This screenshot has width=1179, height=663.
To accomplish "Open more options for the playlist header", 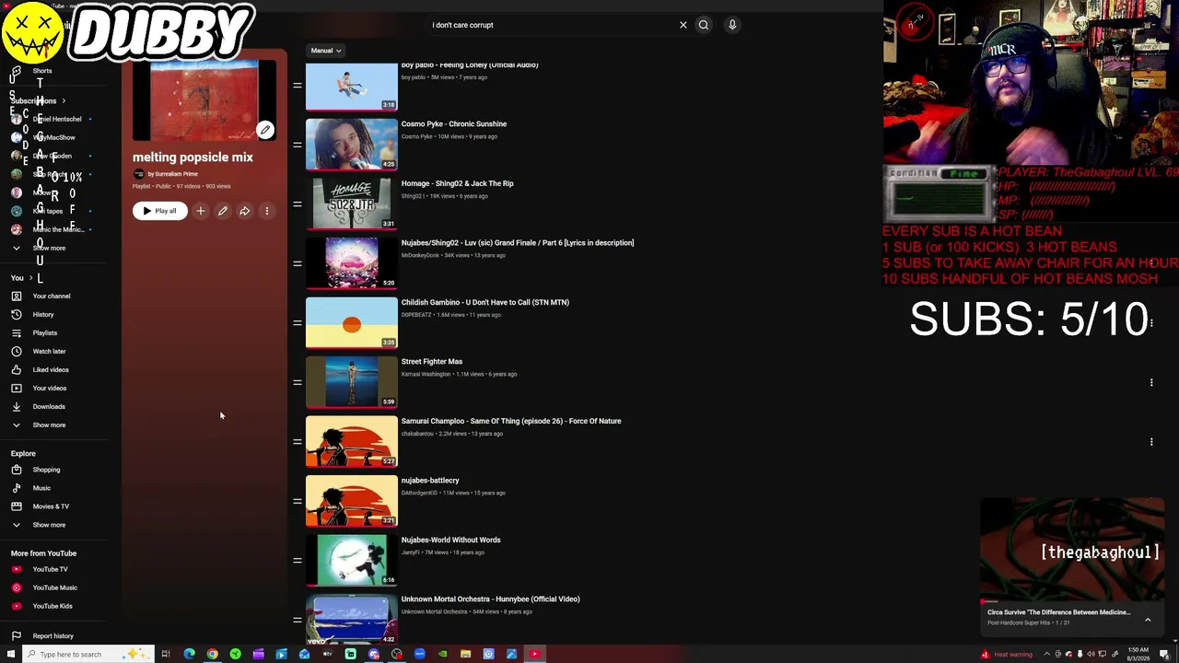I will pyautogui.click(x=267, y=211).
